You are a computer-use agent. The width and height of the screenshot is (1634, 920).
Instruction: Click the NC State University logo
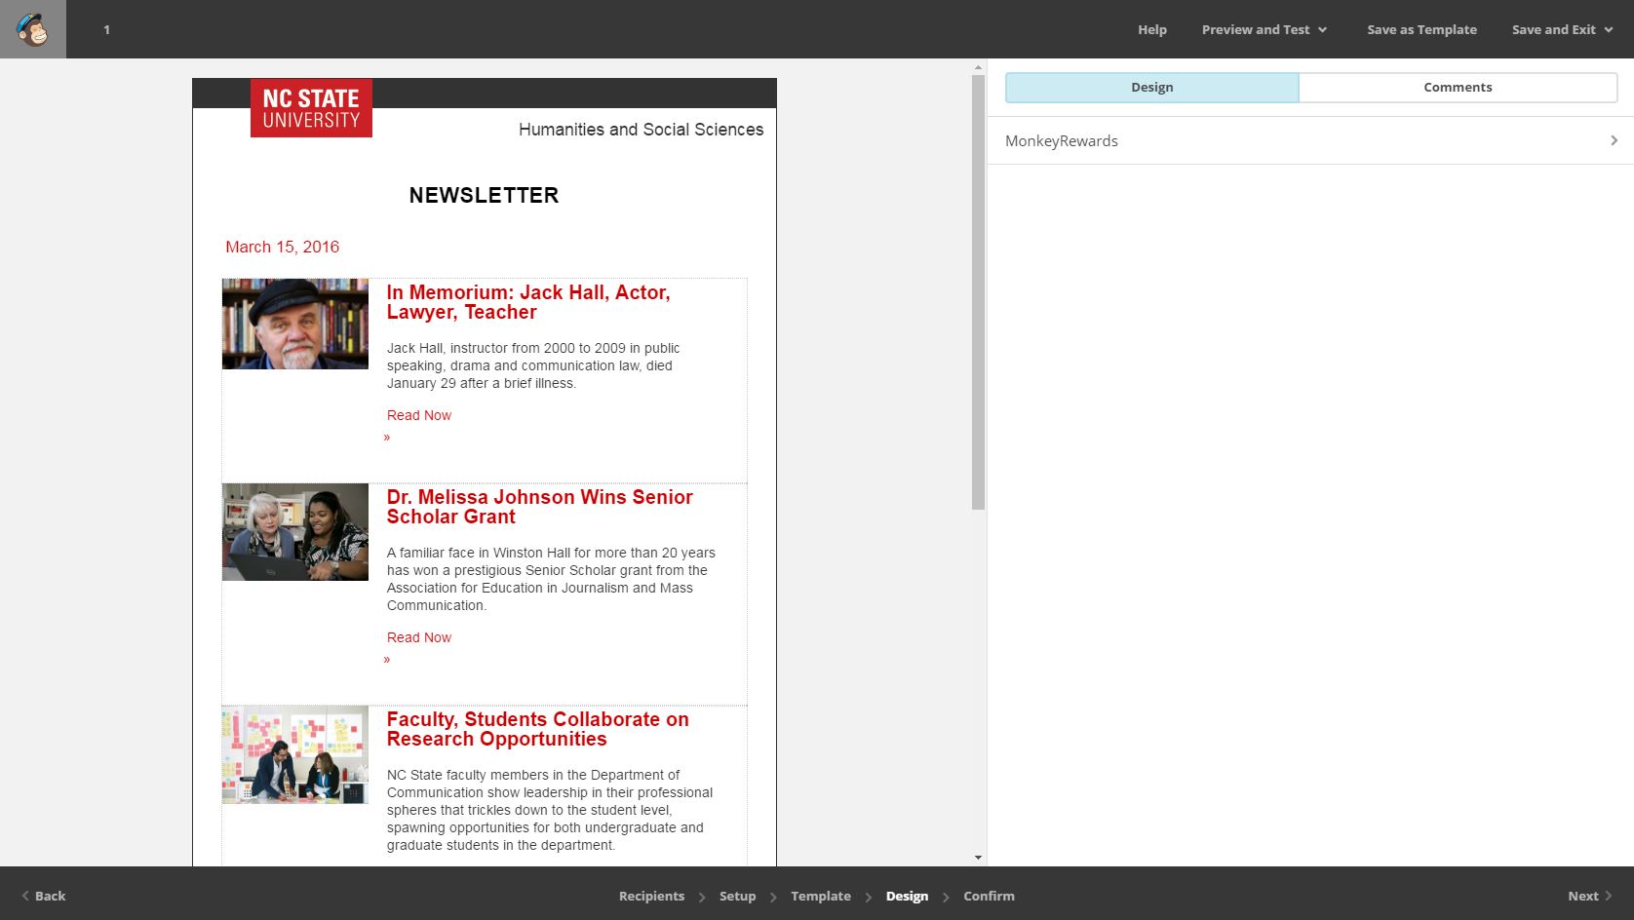(x=311, y=108)
